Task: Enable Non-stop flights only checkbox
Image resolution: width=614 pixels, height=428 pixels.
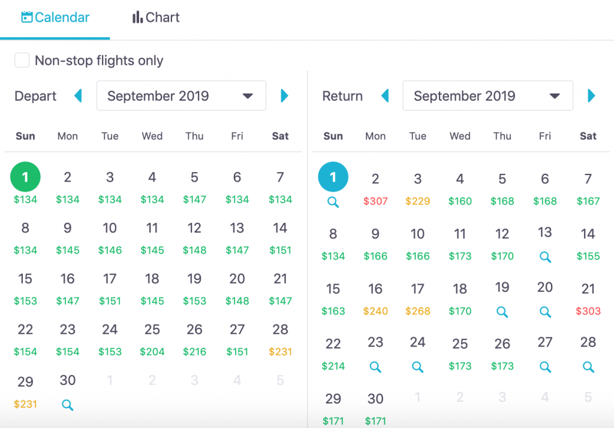Action: [22, 61]
